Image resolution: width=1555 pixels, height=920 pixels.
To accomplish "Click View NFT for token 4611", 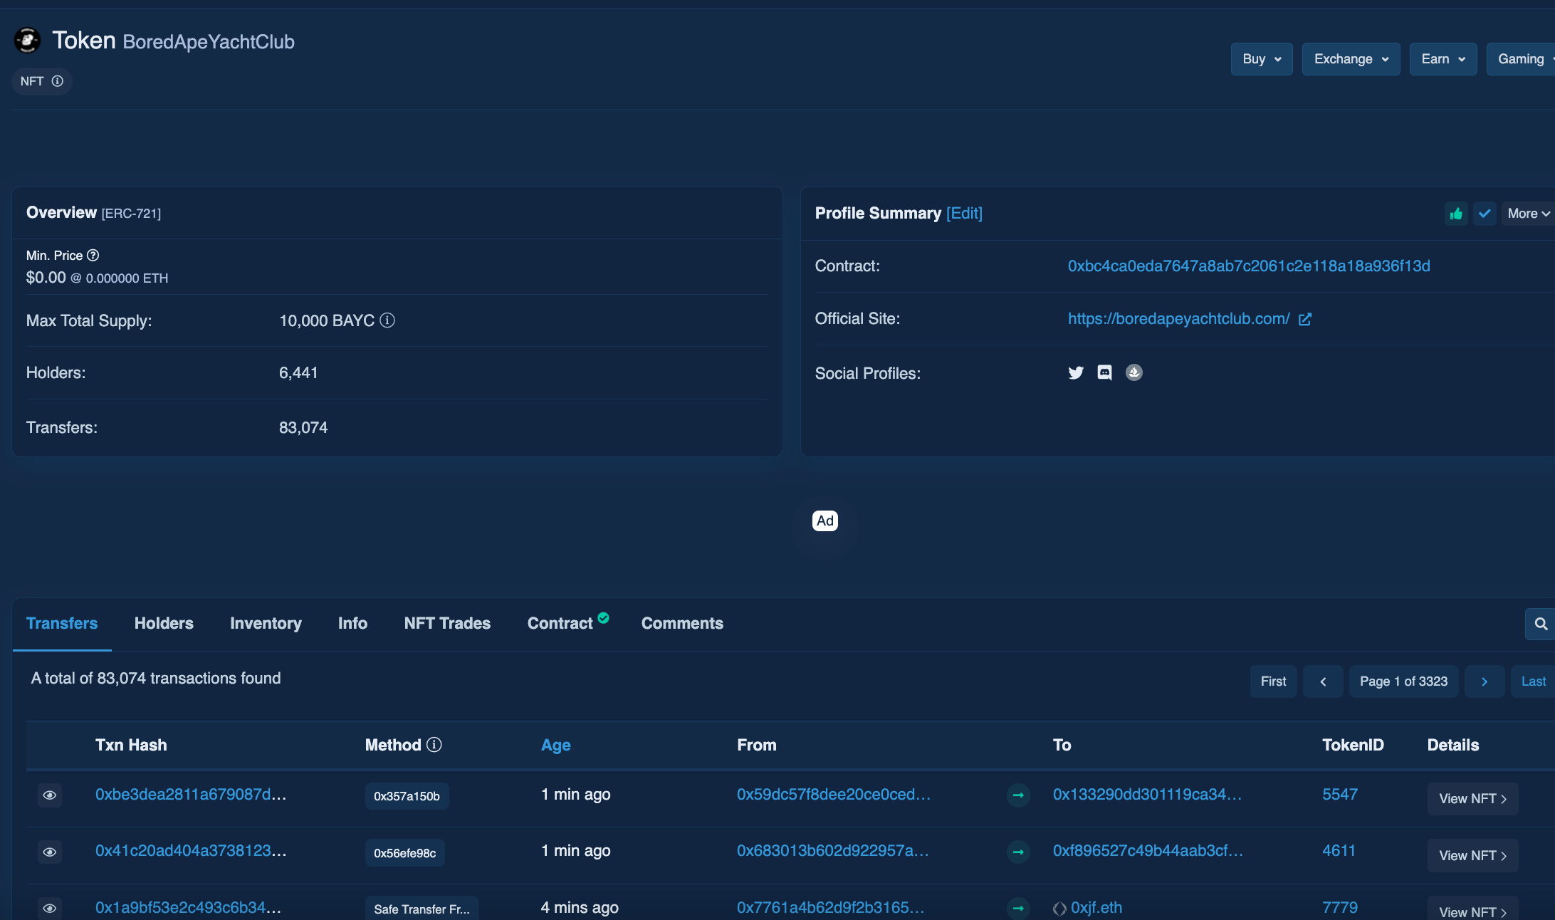I will (1472, 856).
